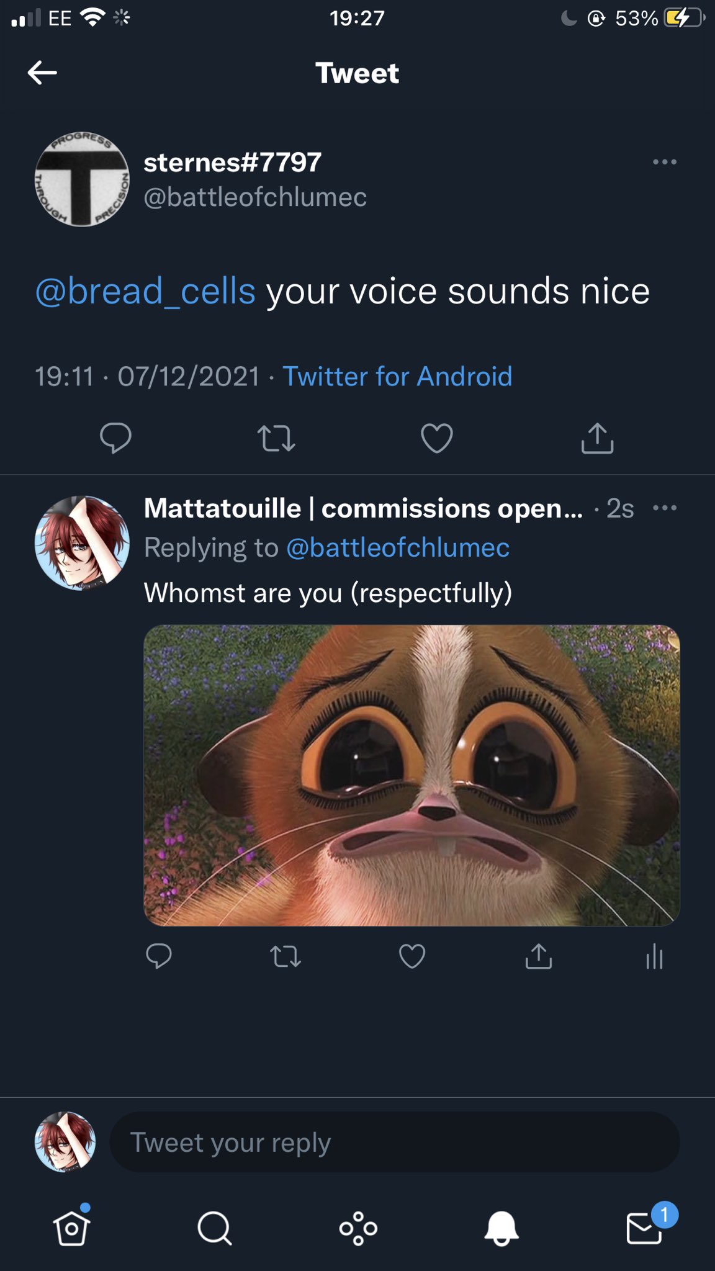
Task: Open Messages with one unread
Action: tap(645, 1228)
